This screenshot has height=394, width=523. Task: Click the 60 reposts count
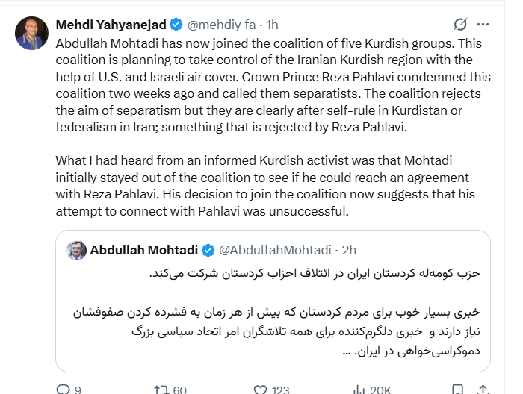[x=179, y=389]
